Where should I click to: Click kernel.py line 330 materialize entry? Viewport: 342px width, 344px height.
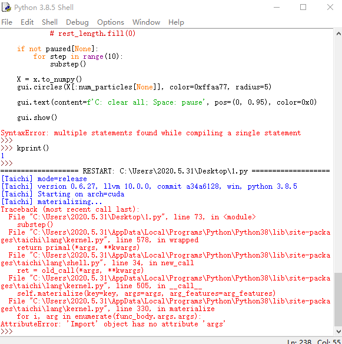(165, 305)
